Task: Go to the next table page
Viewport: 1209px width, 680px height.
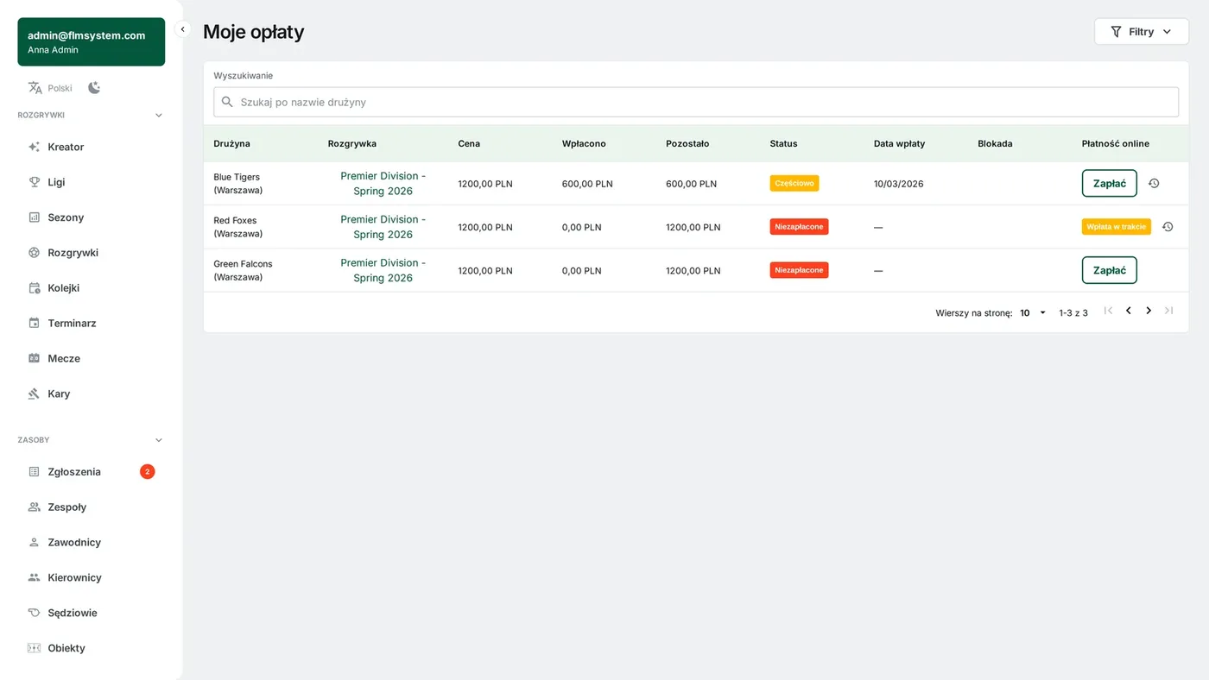Action: (1149, 311)
